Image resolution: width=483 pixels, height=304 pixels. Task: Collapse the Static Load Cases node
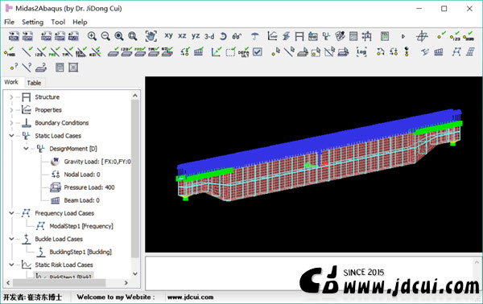click(x=11, y=136)
